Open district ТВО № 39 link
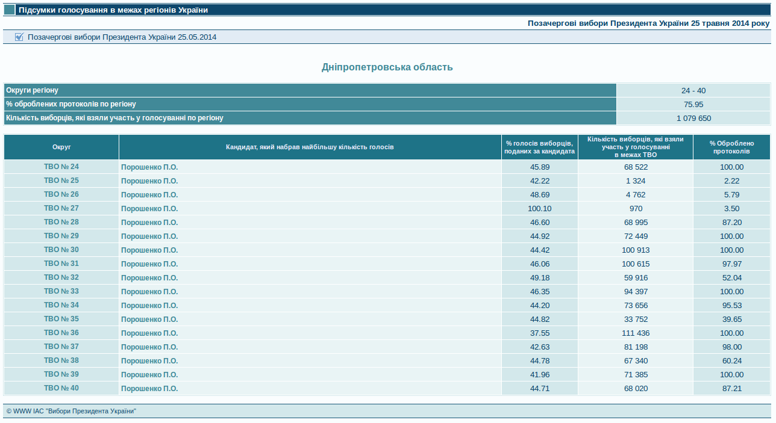The width and height of the screenshot is (776, 423). click(x=61, y=374)
